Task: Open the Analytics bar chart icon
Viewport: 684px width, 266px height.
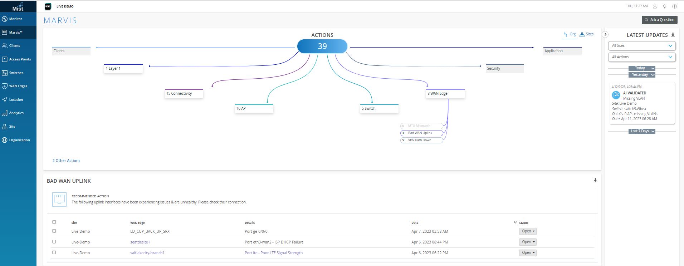Action: tap(5, 113)
